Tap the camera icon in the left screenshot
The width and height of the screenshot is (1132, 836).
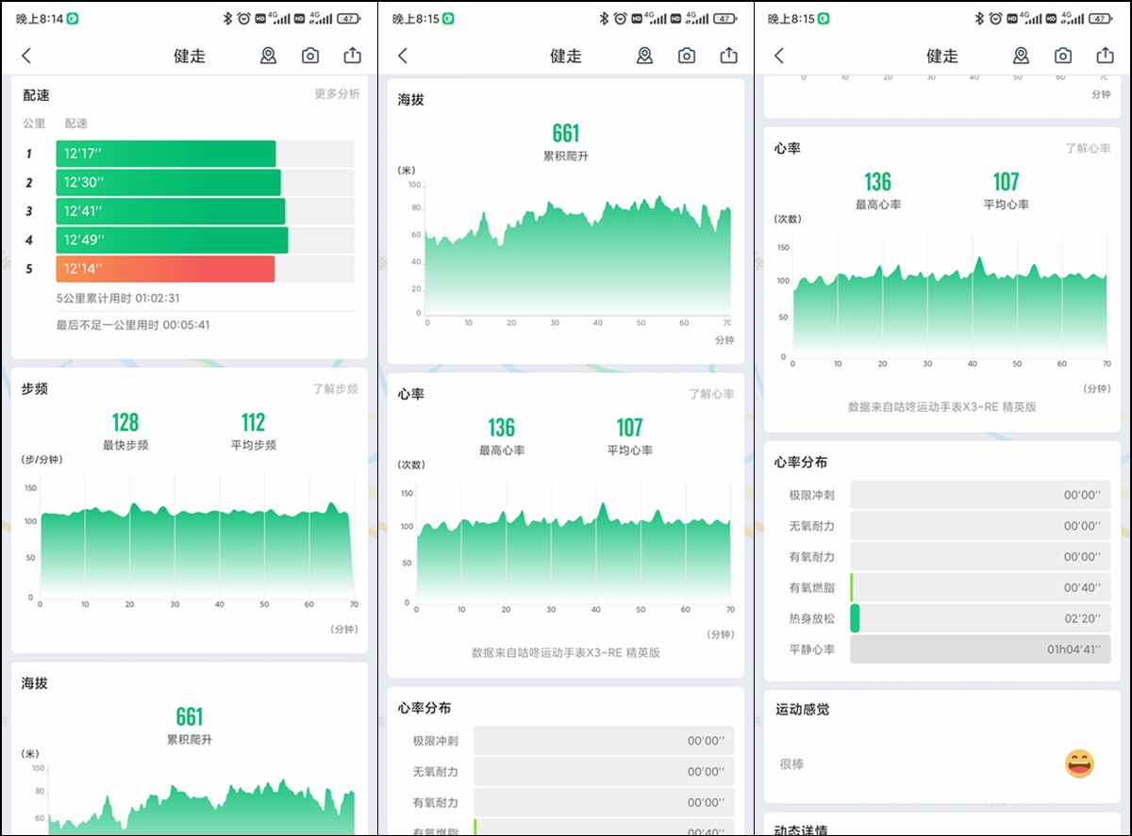click(x=310, y=57)
